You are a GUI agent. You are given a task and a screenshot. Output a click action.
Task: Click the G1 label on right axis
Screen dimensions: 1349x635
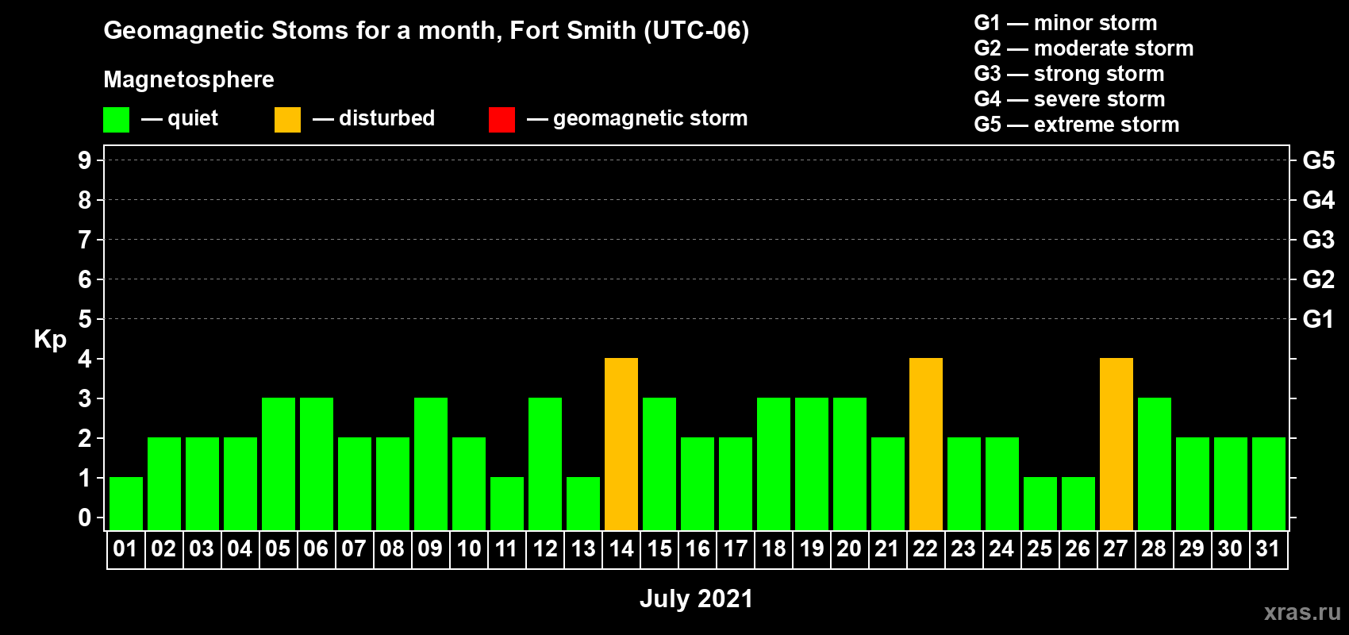coord(1319,319)
